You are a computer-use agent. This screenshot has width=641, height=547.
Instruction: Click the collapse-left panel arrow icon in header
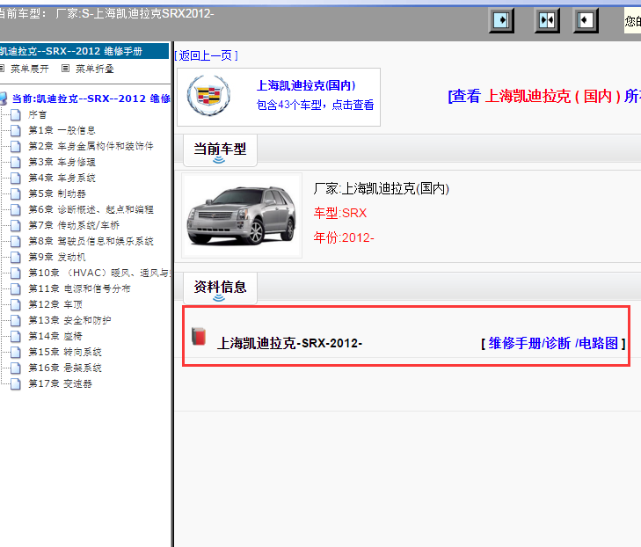click(x=586, y=20)
